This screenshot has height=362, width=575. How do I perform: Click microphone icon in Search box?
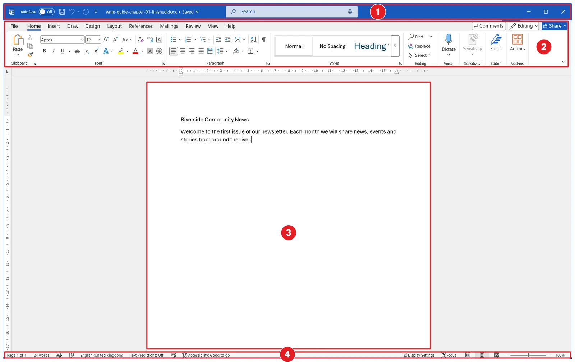(350, 11)
